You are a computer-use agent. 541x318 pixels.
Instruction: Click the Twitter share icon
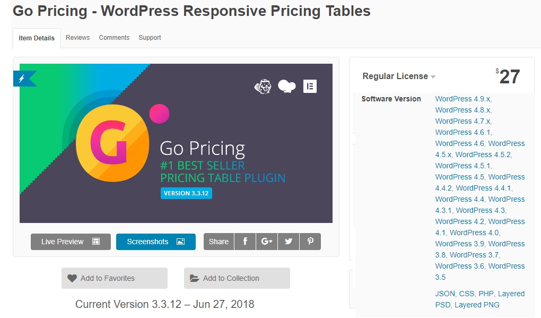(x=288, y=242)
